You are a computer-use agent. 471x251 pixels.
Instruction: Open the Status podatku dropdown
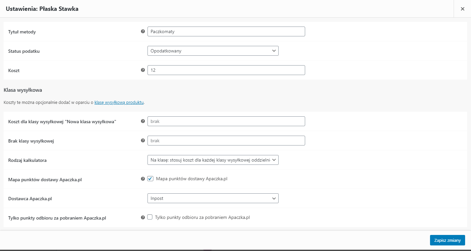point(213,51)
